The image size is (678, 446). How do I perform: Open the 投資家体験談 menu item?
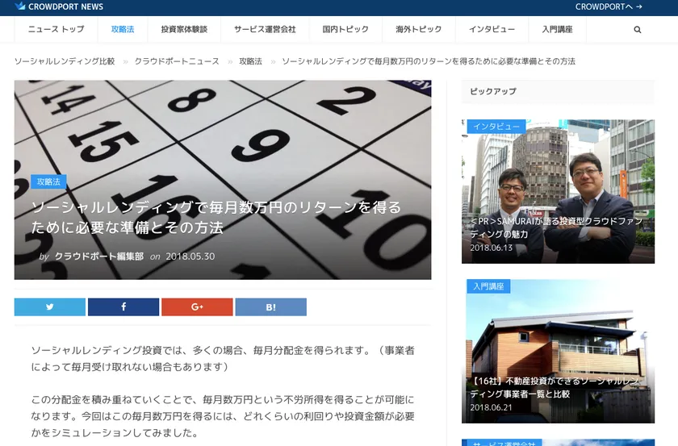[184, 29]
